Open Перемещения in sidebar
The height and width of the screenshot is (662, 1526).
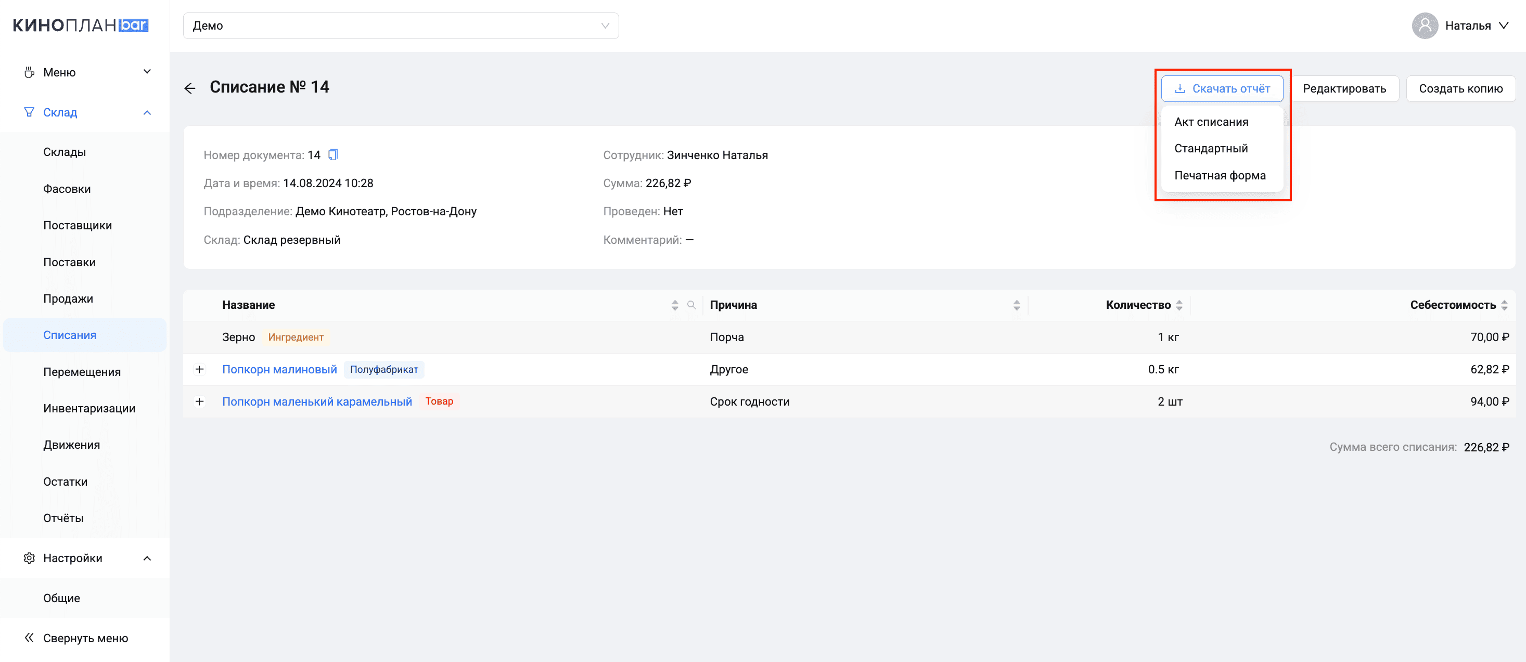pyautogui.click(x=82, y=372)
